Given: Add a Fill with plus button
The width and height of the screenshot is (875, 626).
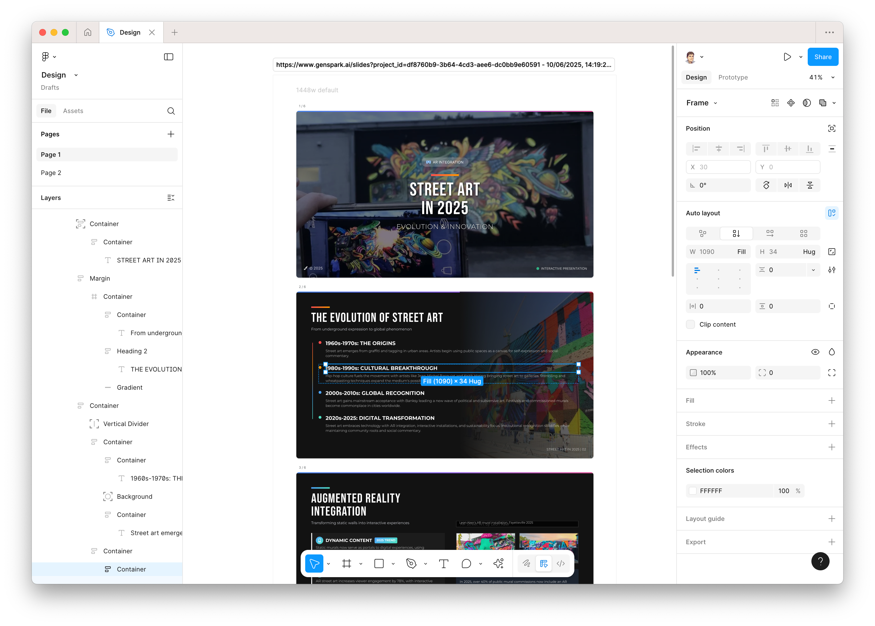Looking at the screenshot, I should tap(832, 400).
